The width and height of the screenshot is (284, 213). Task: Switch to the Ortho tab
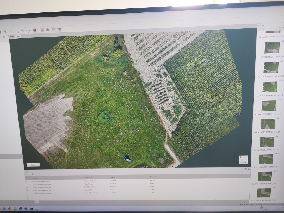pos(18,36)
